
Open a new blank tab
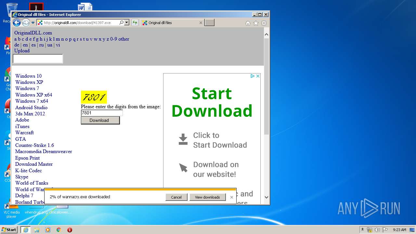coord(209,23)
